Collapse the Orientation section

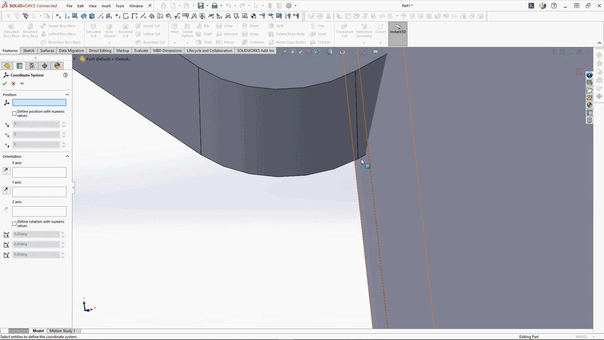click(67, 156)
